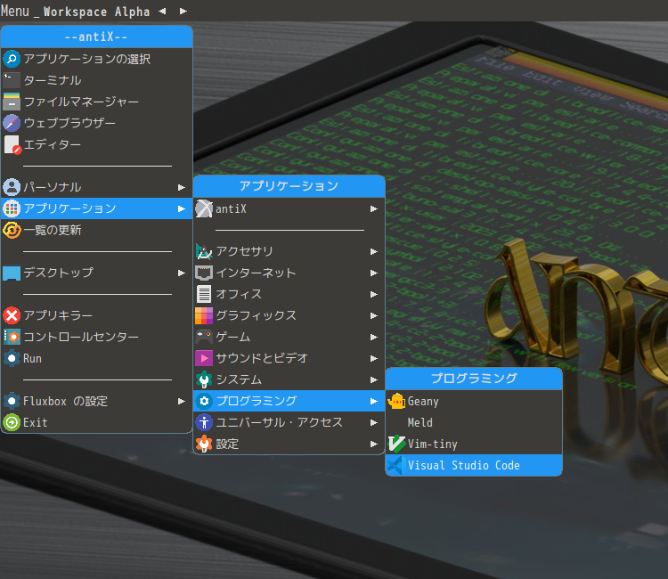668x579 pixels.
Task: Expand the デスクトップ submenu arrow
Action: click(x=182, y=273)
